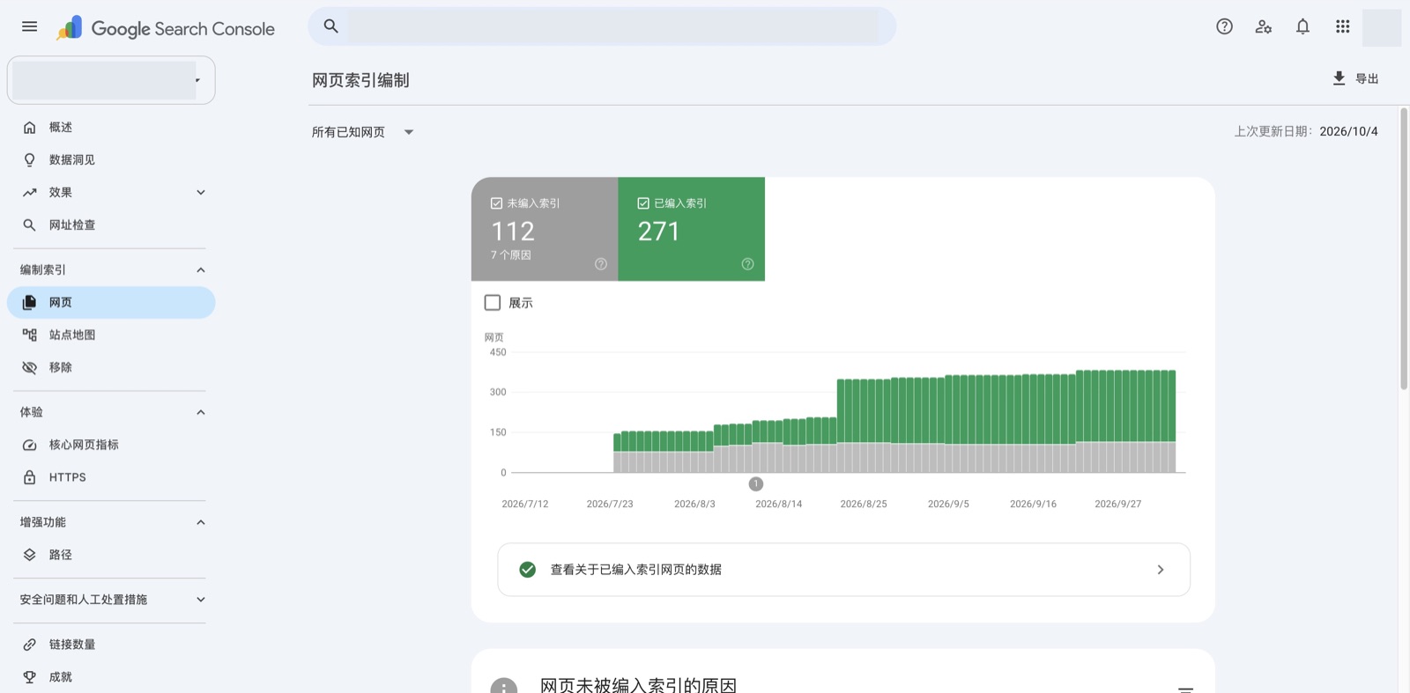Open the 所有已知网页 filter dropdown

coord(362,132)
